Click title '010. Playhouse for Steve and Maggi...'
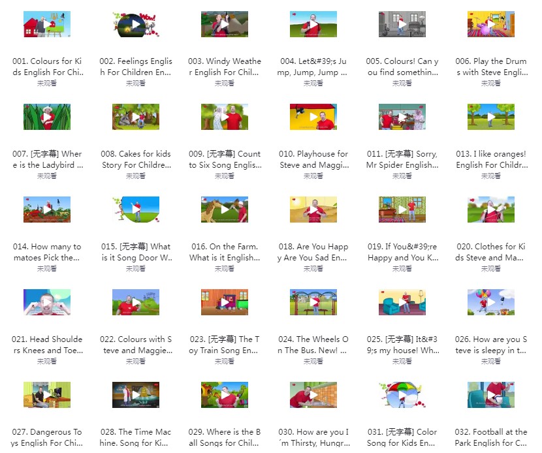Screen dimensions: 542x453 tap(313, 159)
